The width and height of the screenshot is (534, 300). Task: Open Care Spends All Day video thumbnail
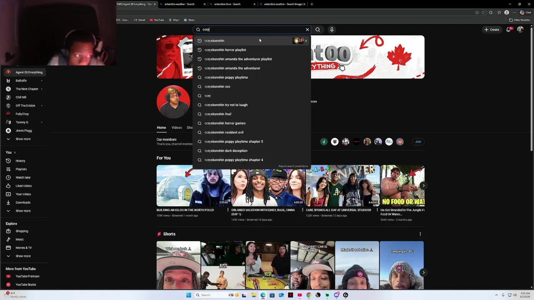click(x=343, y=186)
